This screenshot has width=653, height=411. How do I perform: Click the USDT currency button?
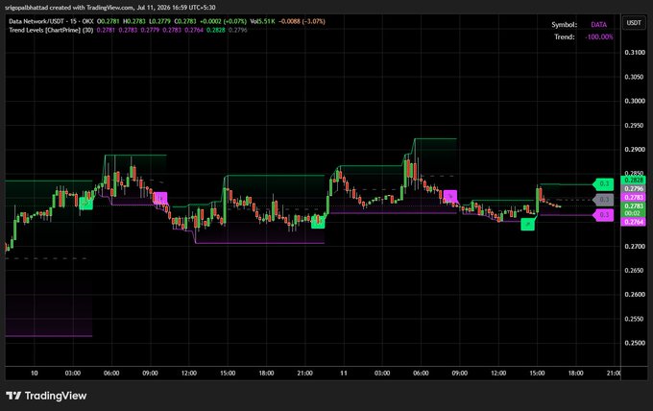pyautogui.click(x=634, y=22)
